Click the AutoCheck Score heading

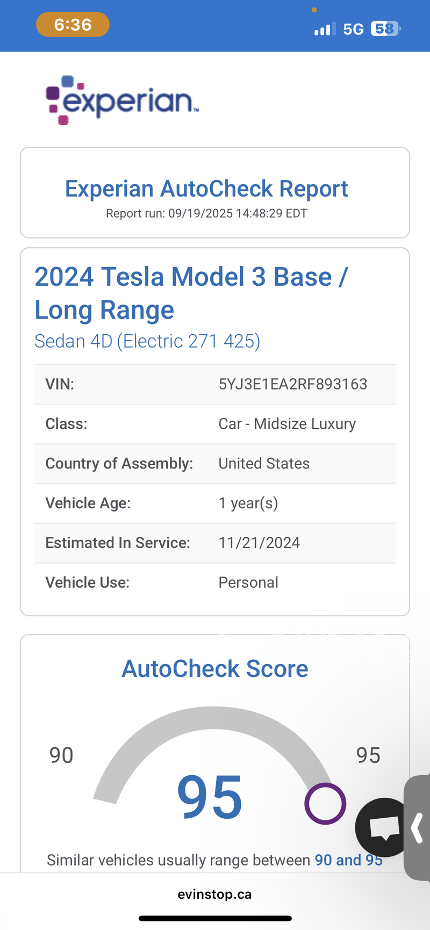(x=215, y=669)
